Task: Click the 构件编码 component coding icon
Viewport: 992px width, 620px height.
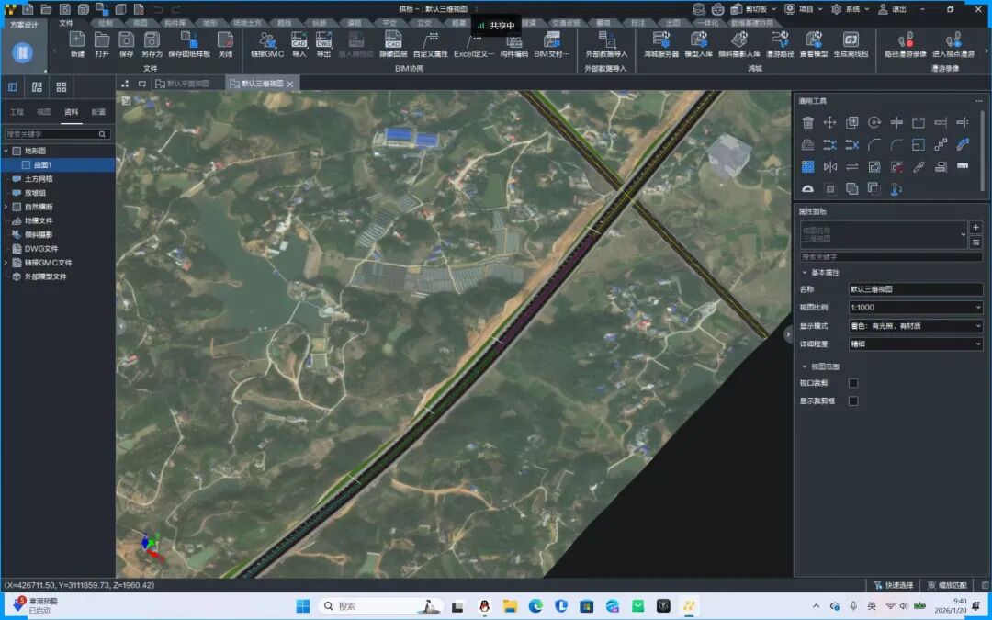Action: click(513, 39)
